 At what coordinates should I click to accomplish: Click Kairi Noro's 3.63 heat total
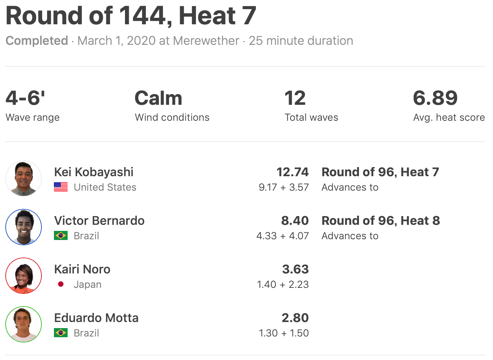(295, 269)
